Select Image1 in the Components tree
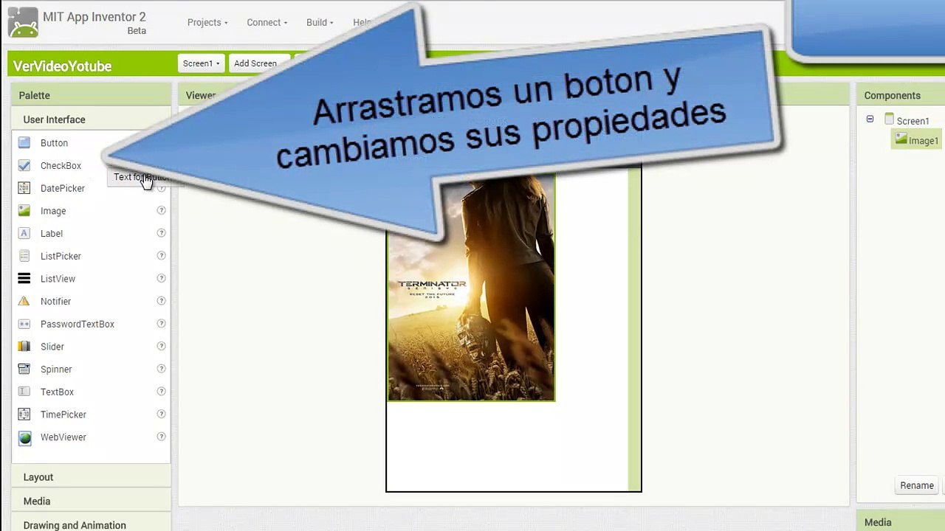945x531 pixels. 923,141
